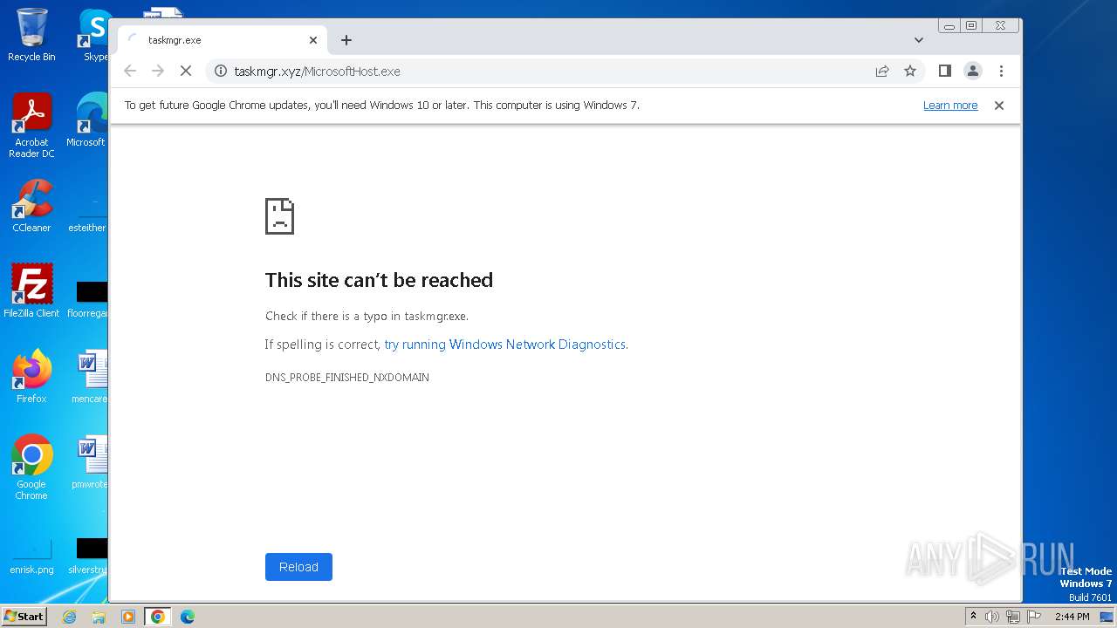
Task: Click the sad page error icon
Action: click(x=279, y=216)
